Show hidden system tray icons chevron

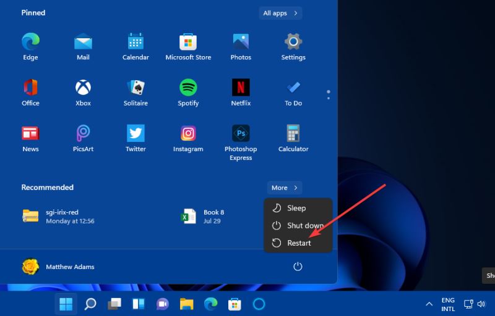pos(429,304)
